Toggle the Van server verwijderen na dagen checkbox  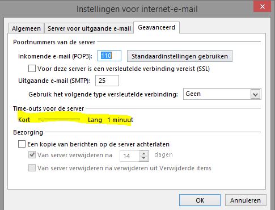[x=32, y=155]
